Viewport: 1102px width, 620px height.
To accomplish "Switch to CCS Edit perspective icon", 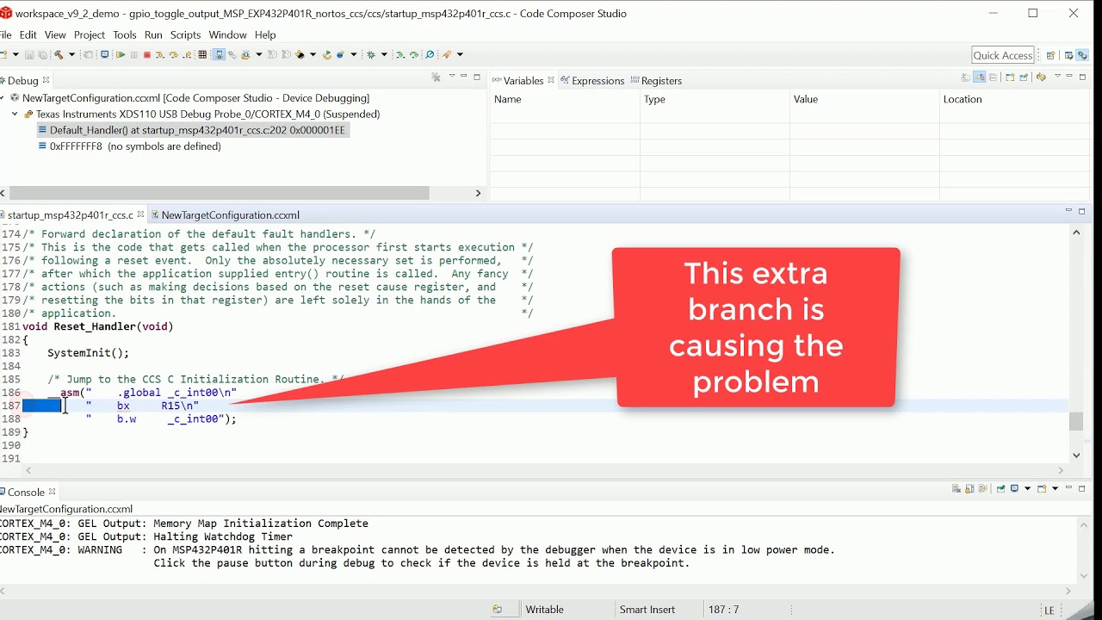I will pos(1068,55).
